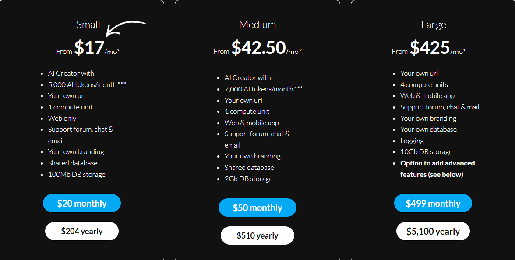
Task: Click the Large plan title
Action: [x=434, y=24]
